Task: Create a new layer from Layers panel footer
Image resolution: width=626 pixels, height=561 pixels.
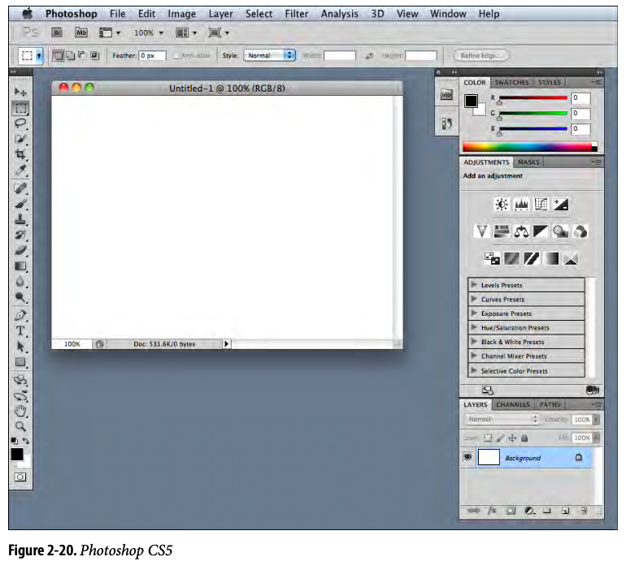Action: tap(565, 511)
